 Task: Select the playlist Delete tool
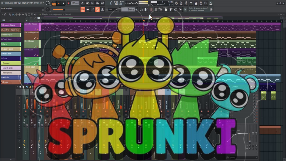pos(17,15)
